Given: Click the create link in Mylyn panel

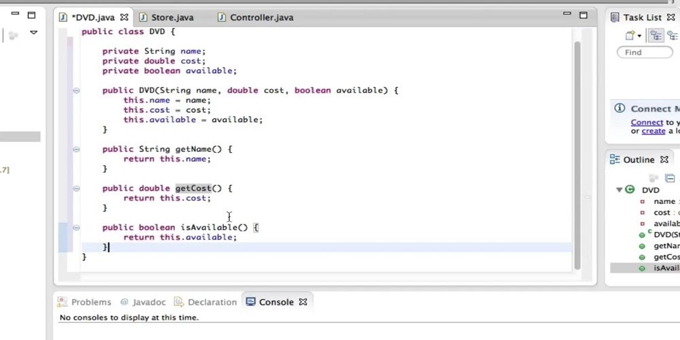Looking at the screenshot, I should (x=653, y=131).
